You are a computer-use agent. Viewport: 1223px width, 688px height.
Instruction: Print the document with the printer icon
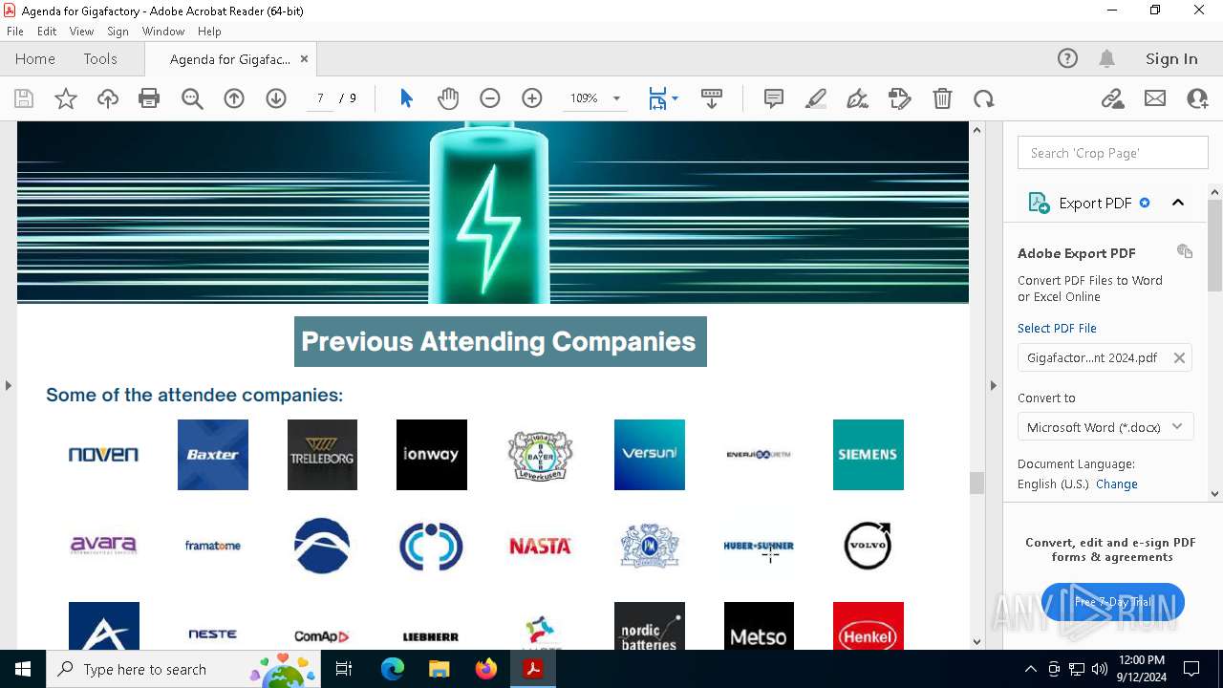point(149,98)
